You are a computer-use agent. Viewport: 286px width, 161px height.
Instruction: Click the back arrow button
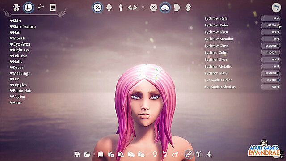point(276,8)
